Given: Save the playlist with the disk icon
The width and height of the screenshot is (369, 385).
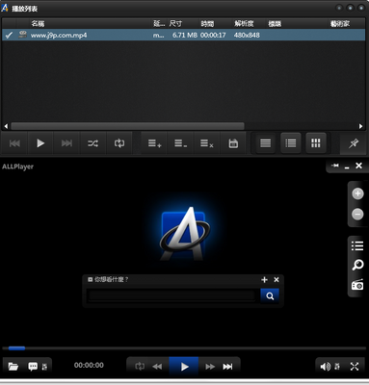Looking at the screenshot, I should point(233,143).
